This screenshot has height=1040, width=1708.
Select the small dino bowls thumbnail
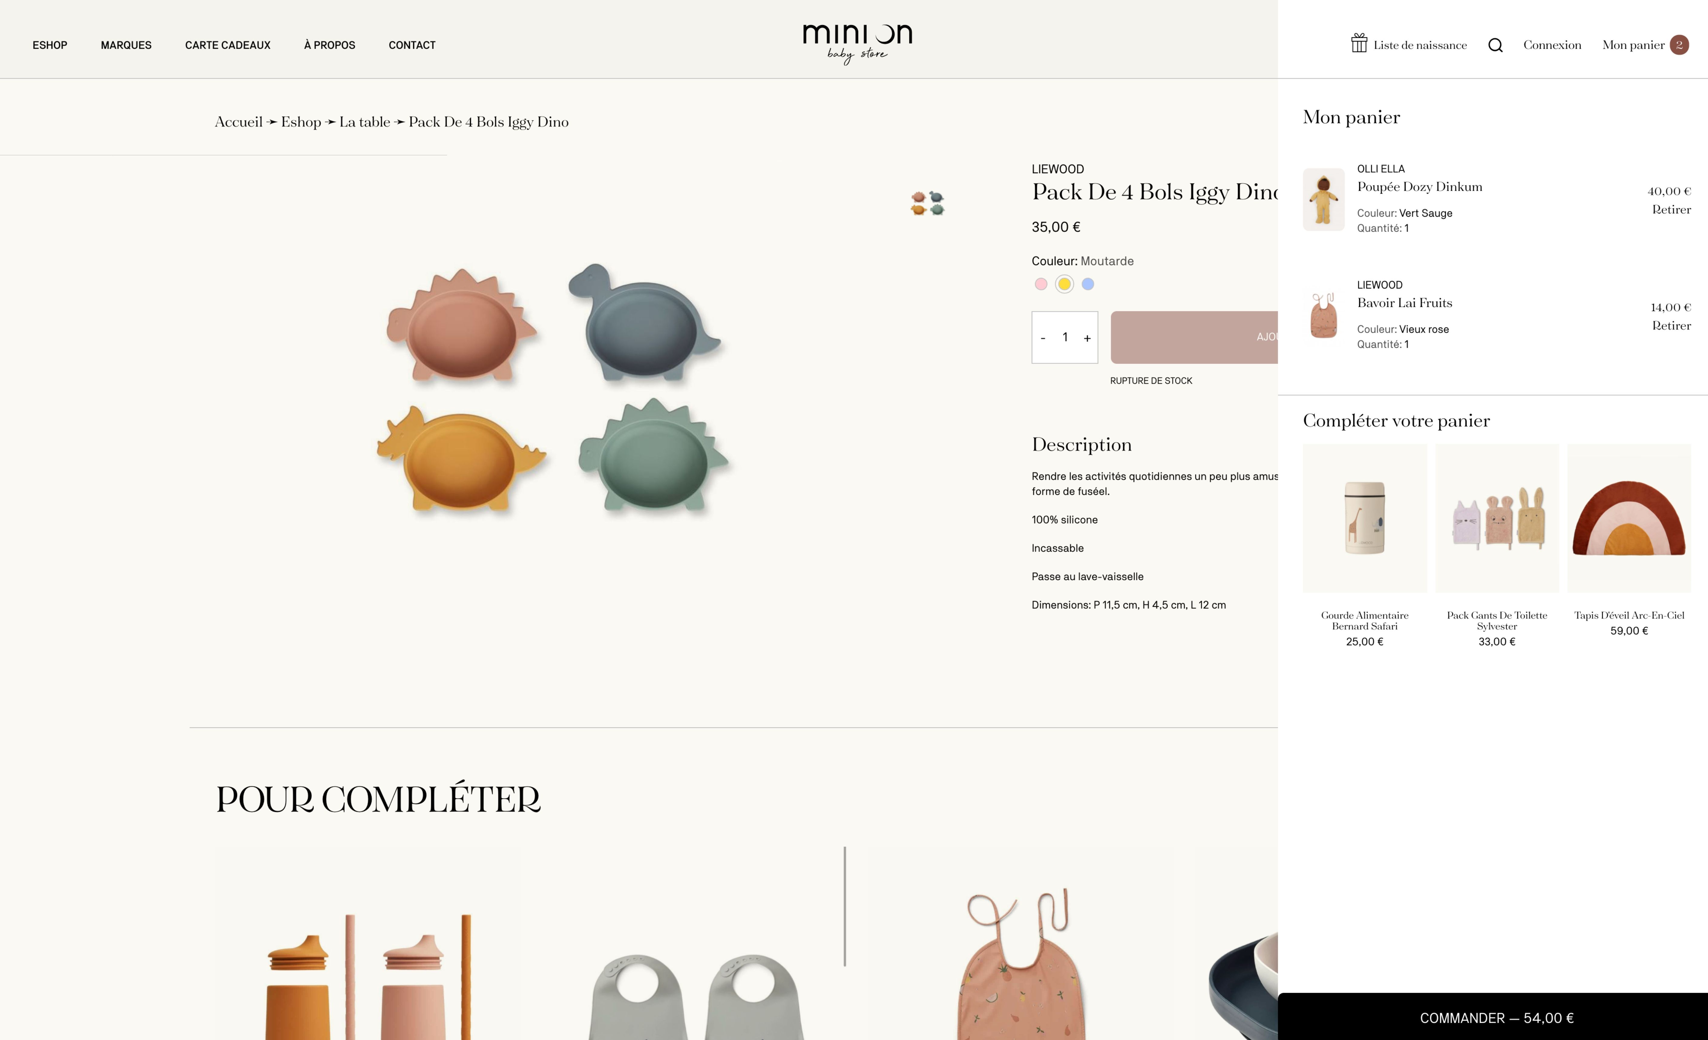[928, 203]
